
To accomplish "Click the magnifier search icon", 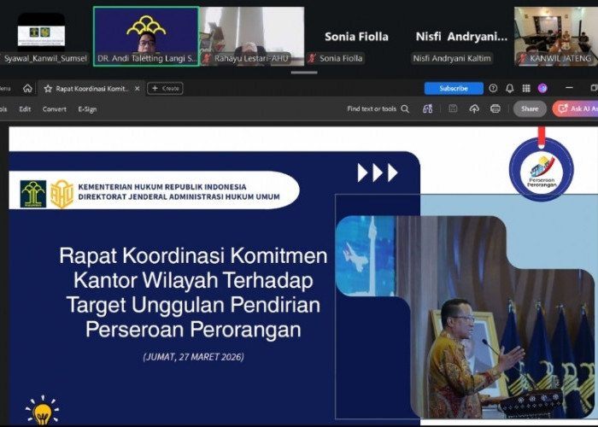I will tap(405, 109).
